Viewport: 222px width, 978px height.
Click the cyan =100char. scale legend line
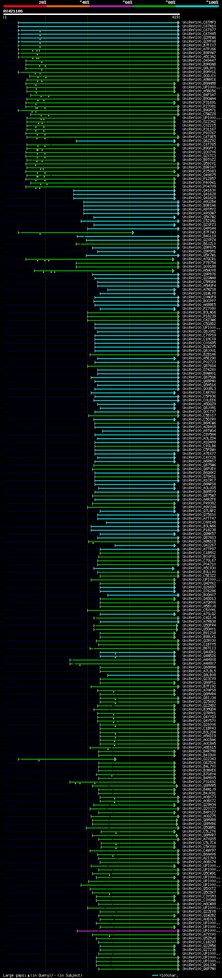[155, 975]
